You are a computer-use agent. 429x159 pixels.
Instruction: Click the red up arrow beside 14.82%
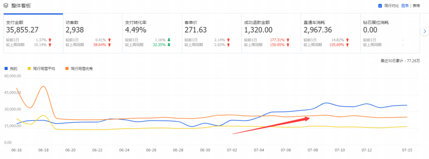[x=347, y=40]
